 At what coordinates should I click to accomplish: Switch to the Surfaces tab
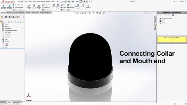coord(15,12)
